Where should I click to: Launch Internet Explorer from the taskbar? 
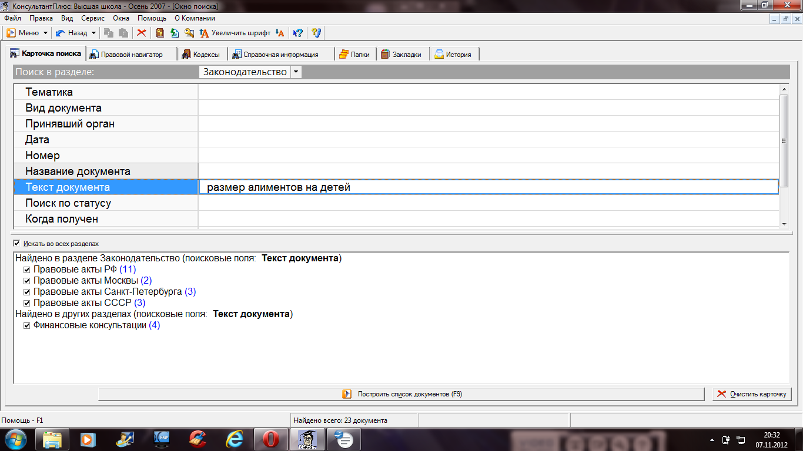click(x=234, y=439)
